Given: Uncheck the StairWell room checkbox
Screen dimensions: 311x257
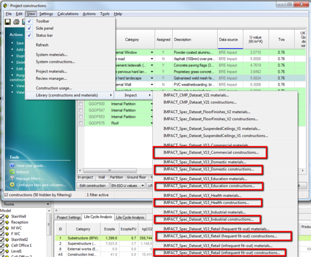Looking at the screenshot, I should 2,216.
